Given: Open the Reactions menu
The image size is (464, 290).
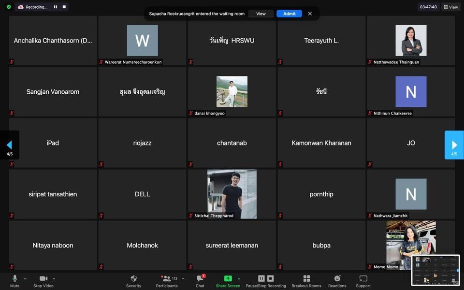Looking at the screenshot, I should tap(337, 279).
